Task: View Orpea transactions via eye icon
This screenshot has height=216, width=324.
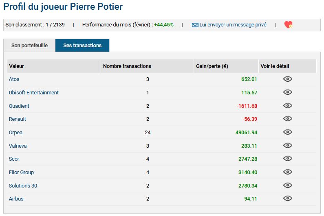Action: pos(288,132)
